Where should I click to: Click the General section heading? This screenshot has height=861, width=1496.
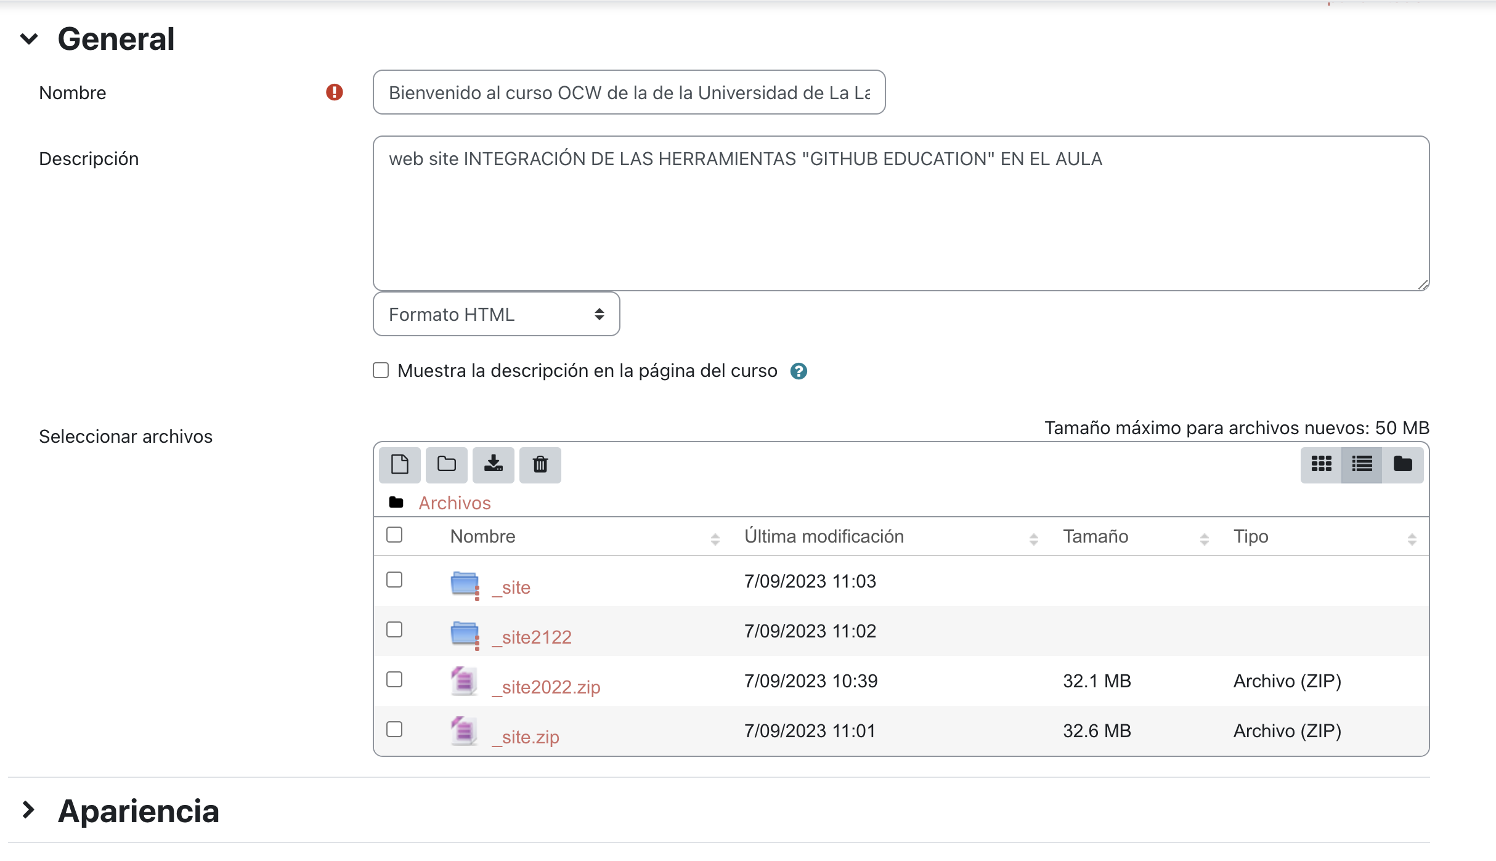[116, 39]
